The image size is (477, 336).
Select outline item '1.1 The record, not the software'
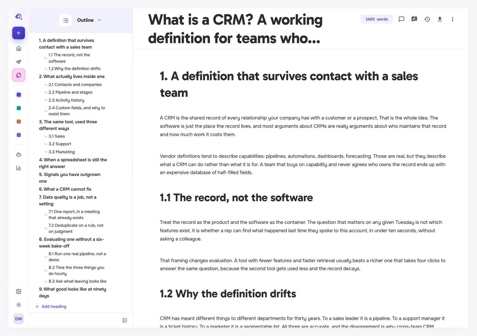[69, 58]
